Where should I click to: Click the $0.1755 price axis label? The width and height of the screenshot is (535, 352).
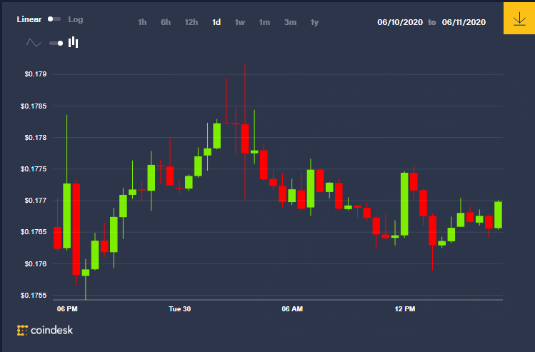point(34,296)
